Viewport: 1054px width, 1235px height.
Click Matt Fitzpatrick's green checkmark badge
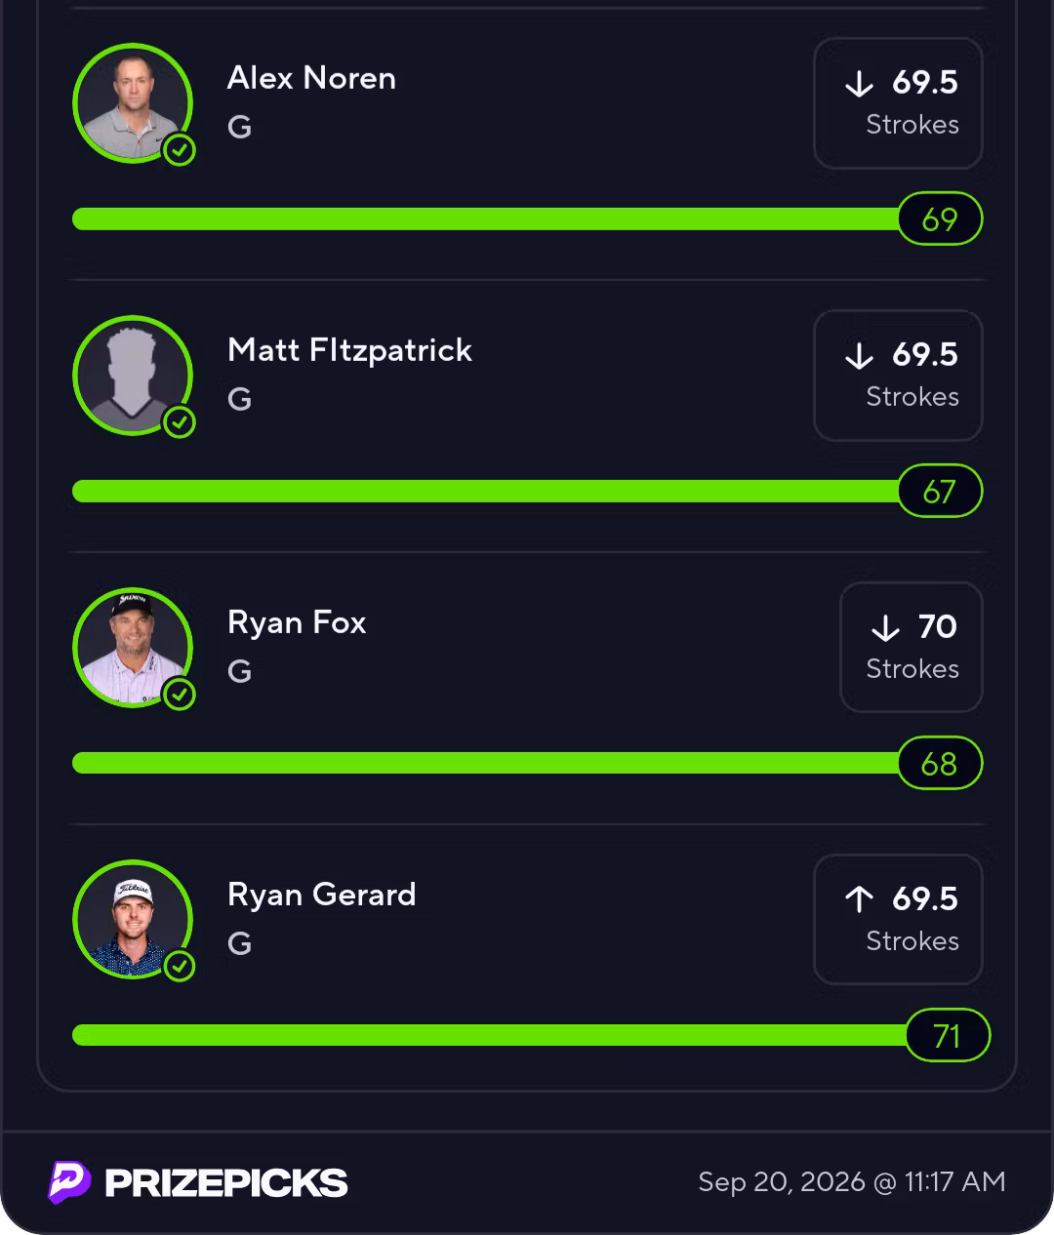click(x=180, y=422)
